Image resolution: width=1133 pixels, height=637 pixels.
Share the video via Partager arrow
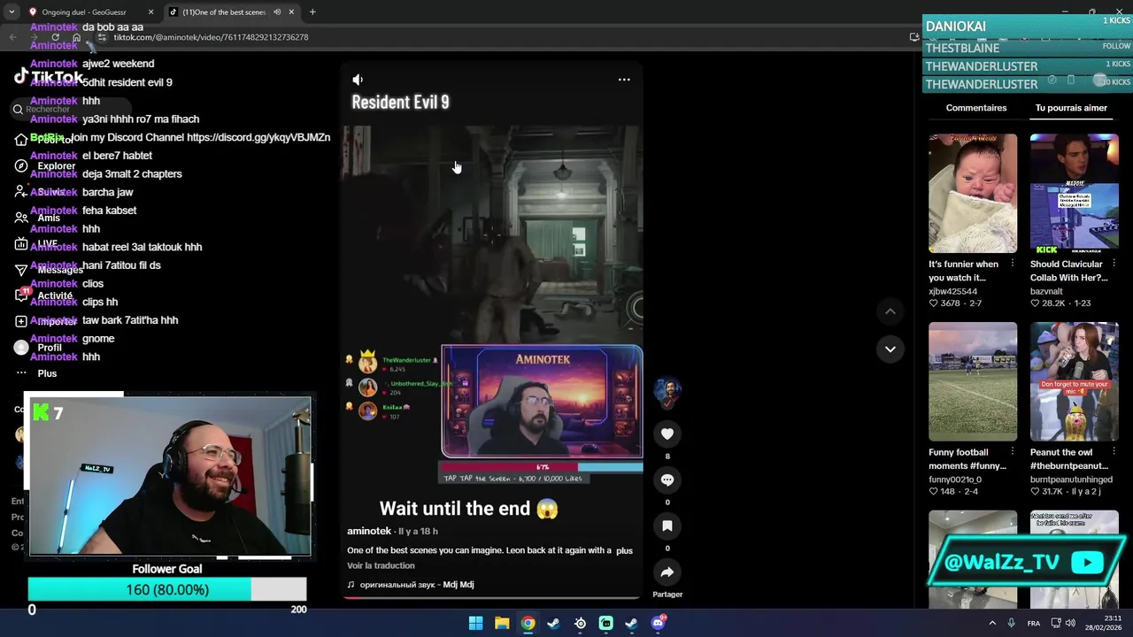(x=667, y=572)
